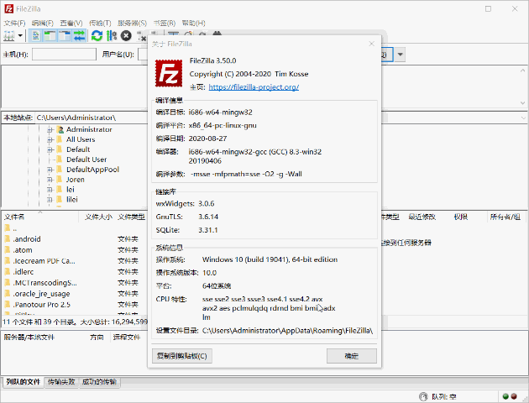Select the All Users folder icon
This screenshot has width=529, height=403.
pyautogui.click(x=60, y=139)
